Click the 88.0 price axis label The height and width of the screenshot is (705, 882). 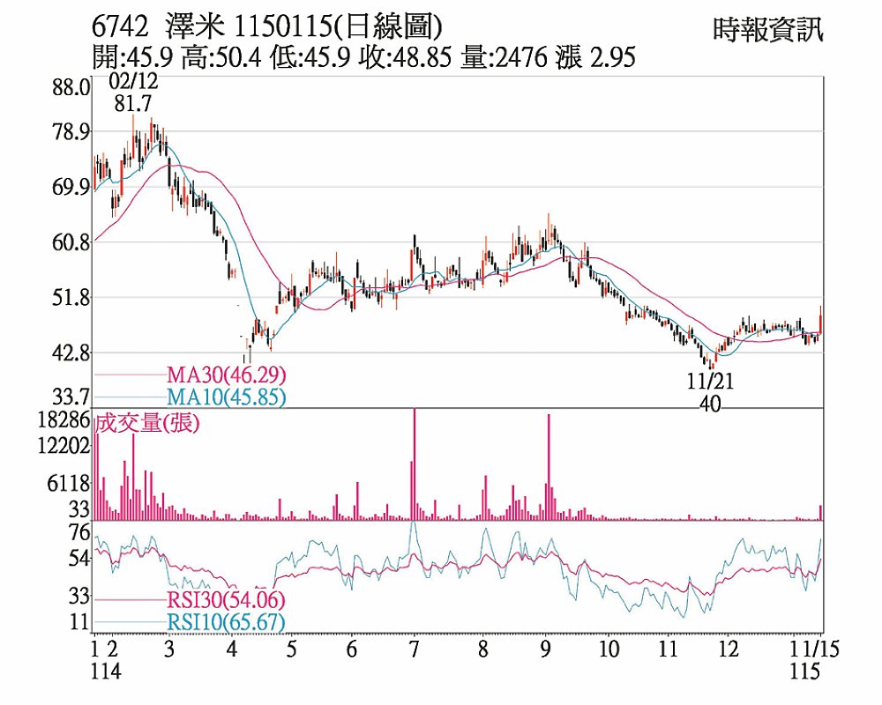coord(71,88)
